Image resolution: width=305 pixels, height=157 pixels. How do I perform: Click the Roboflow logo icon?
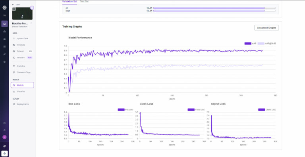tap(4, 8)
